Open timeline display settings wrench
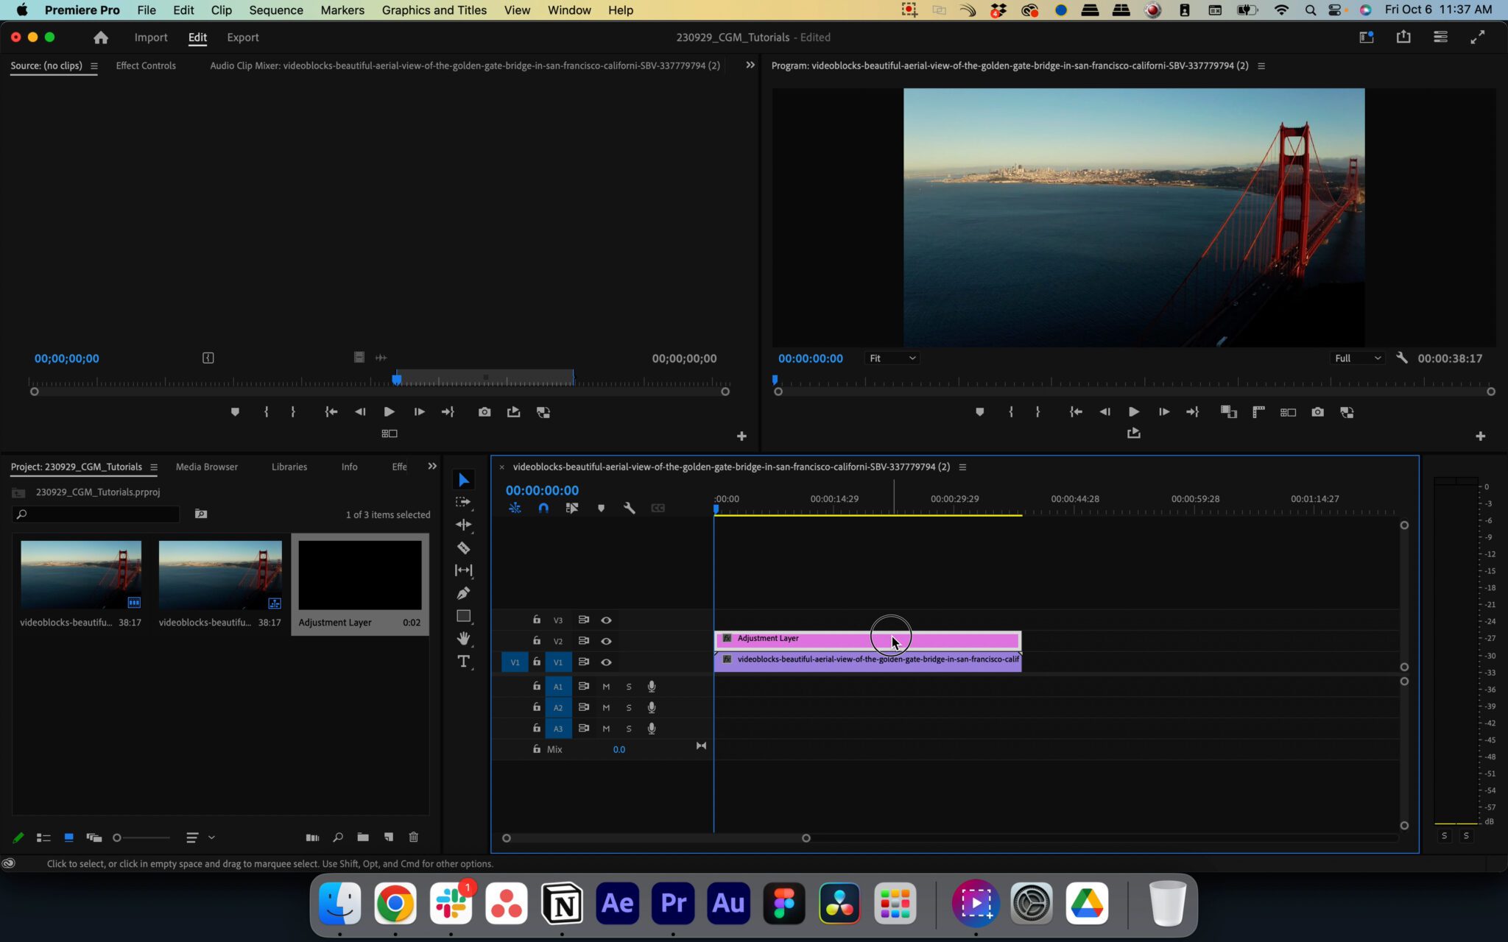1508x942 pixels. 629,508
